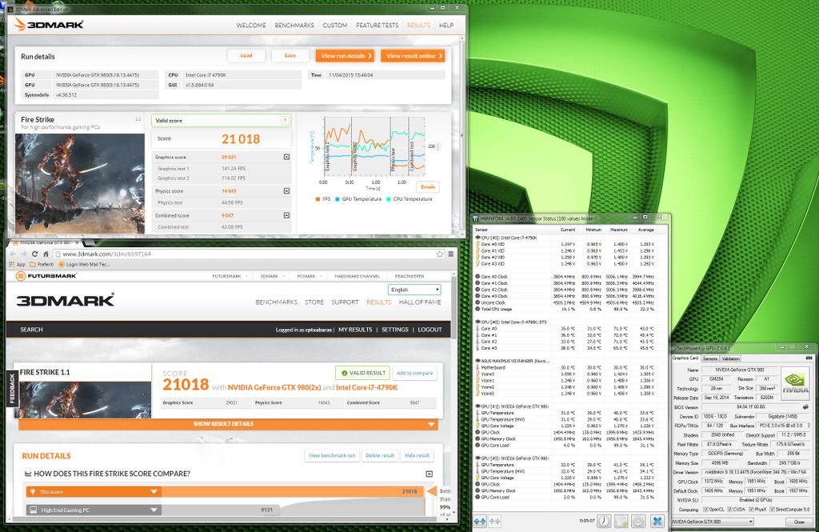Reload the 3dmark.com page

tap(35, 254)
